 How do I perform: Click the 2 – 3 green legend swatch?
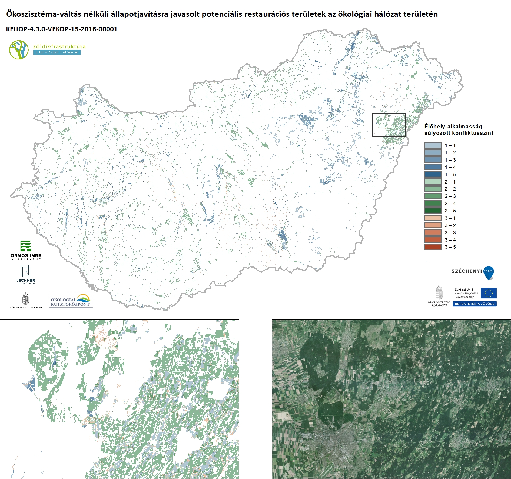(x=433, y=196)
